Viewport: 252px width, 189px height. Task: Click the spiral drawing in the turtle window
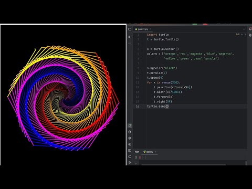tap(64, 98)
